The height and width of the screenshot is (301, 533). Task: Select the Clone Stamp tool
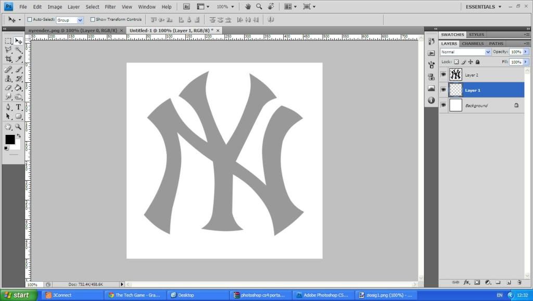pyautogui.click(x=8, y=79)
